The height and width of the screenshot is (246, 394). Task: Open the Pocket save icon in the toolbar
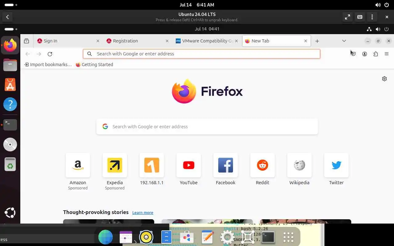(x=353, y=54)
